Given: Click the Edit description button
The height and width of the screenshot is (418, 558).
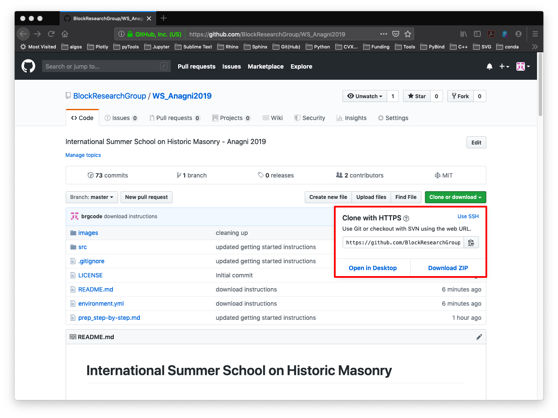Looking at the screenshot, I should 476,142.
